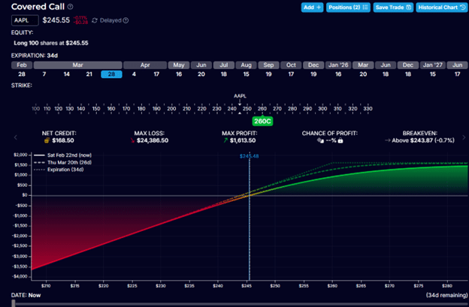The height and width of the screenshot is (307, 469).
Task: Click the lock icon under Chance of Profit
Action: (x=339, y=140)
